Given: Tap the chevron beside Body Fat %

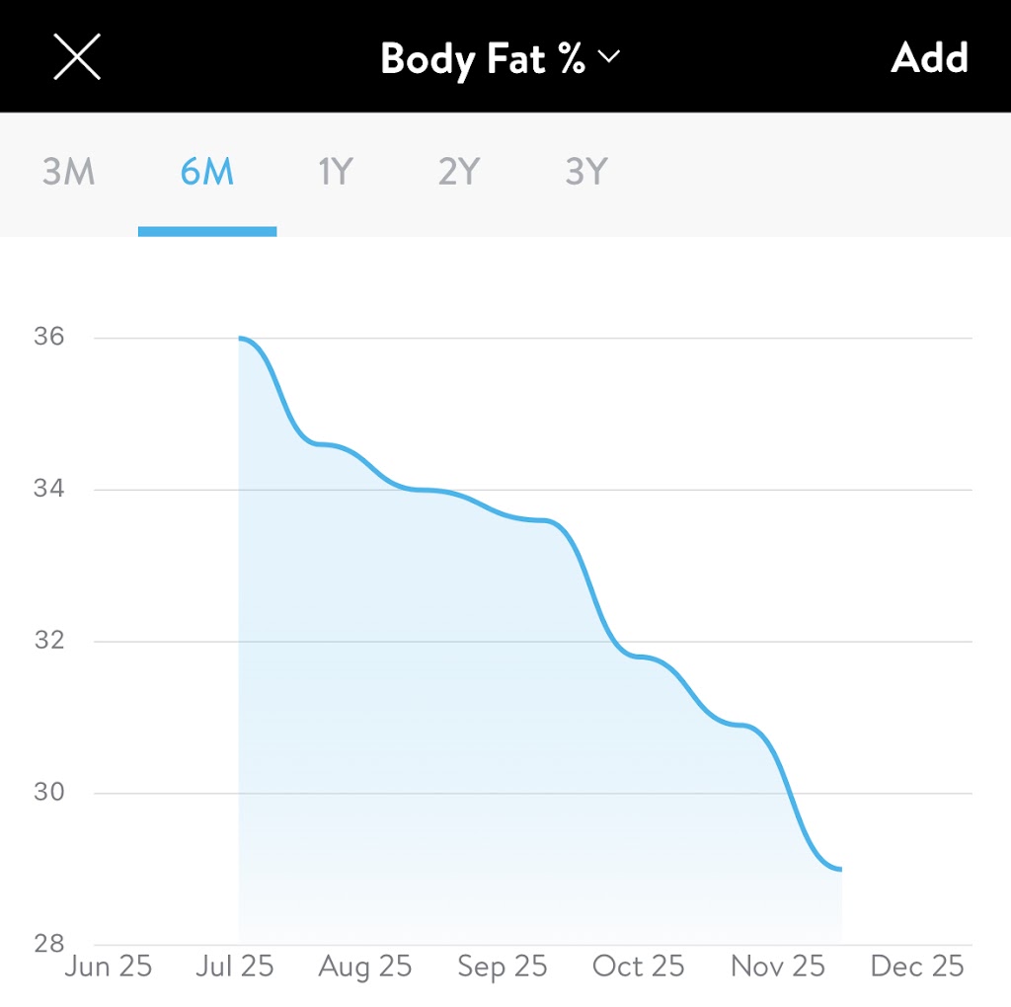Looking at the screenshot, I should coord(608,58).
